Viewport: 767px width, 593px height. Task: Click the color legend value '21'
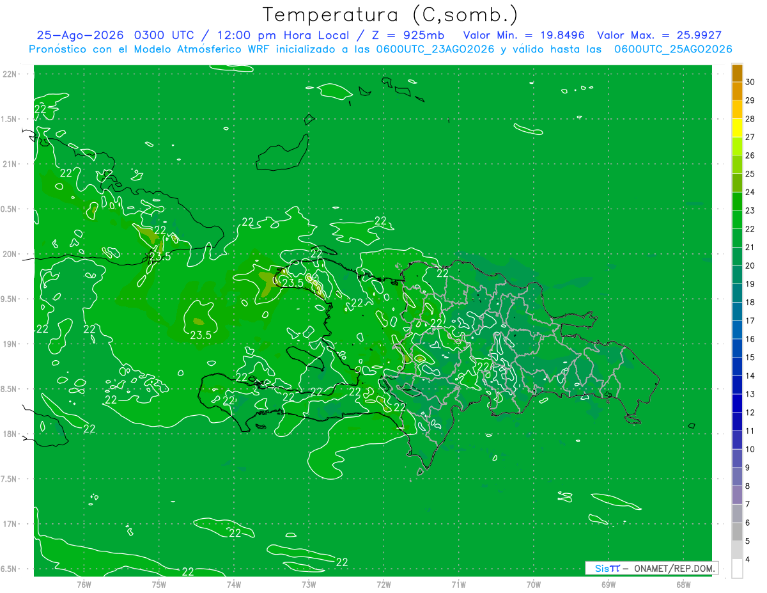[750, 247]
